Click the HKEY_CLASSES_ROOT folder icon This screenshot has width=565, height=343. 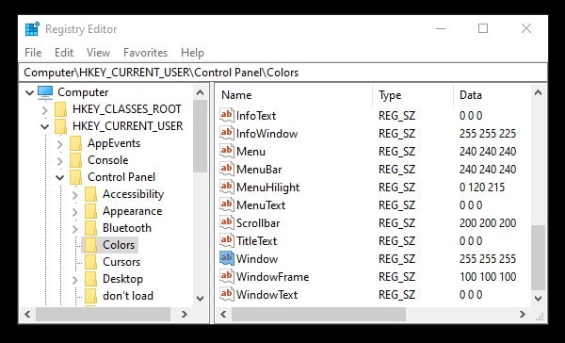tap(61, 109)
